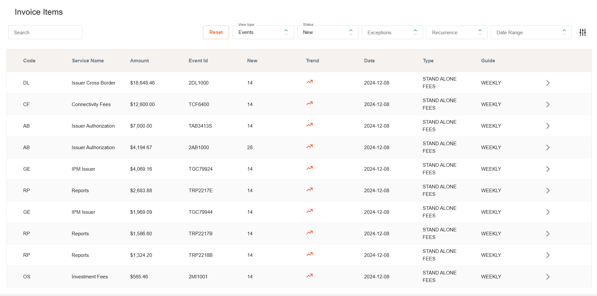The height and width of the screenshot is (296, 597).
Task: Open details chevron for event TRP2218B
Action: 548,255
